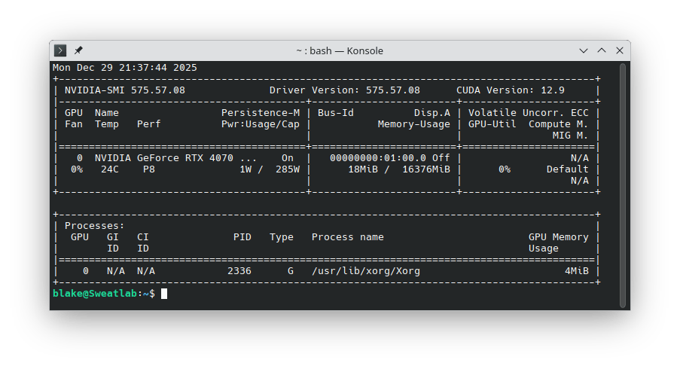Viewport: 680px width, 369px height.
Task: Click the 'Memory-Usage' header text
Action: tap(413, 124)
